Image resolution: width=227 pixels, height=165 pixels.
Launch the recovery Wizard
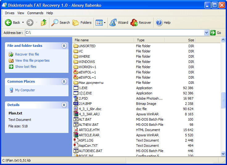tap(113, 23)
